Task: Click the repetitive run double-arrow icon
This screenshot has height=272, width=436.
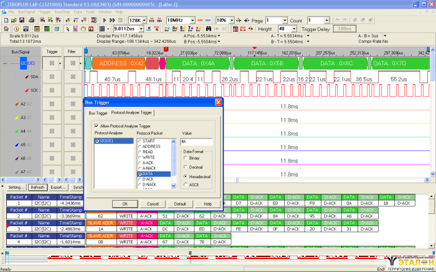Action: click(x=112, y=20)
